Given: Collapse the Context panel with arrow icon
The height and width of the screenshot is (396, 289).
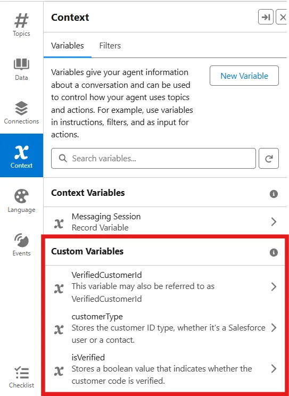Looking at the screenshot, I should pos(266,17).
